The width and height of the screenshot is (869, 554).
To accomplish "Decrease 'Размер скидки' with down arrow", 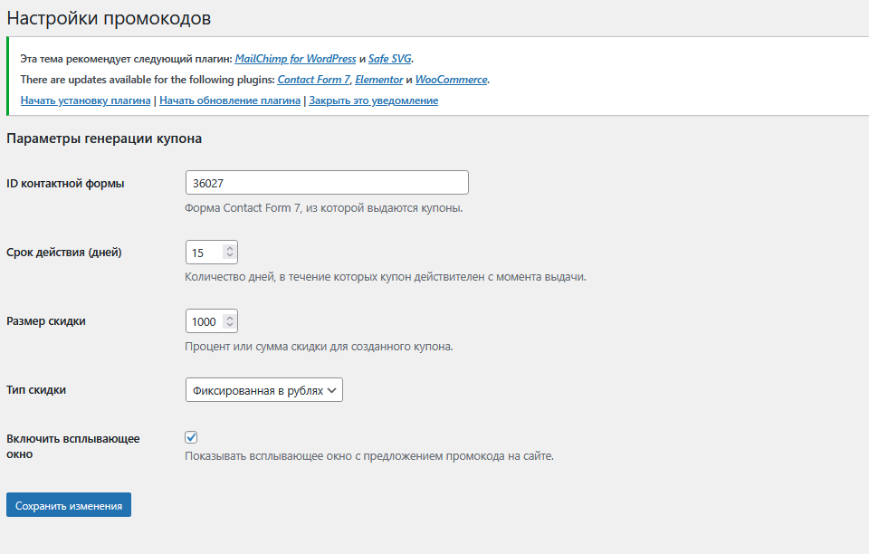I will pyautogui.click(x=230, y=326).
